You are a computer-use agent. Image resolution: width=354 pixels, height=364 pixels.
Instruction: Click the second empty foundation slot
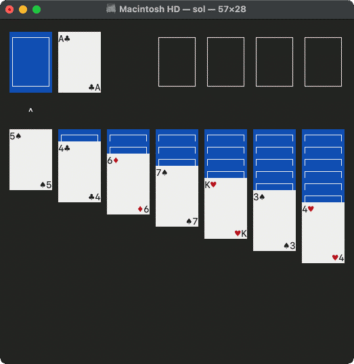point(226,62)
